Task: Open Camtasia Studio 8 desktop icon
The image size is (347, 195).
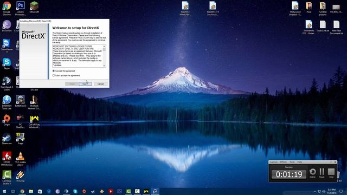Action: coord(7,178)
